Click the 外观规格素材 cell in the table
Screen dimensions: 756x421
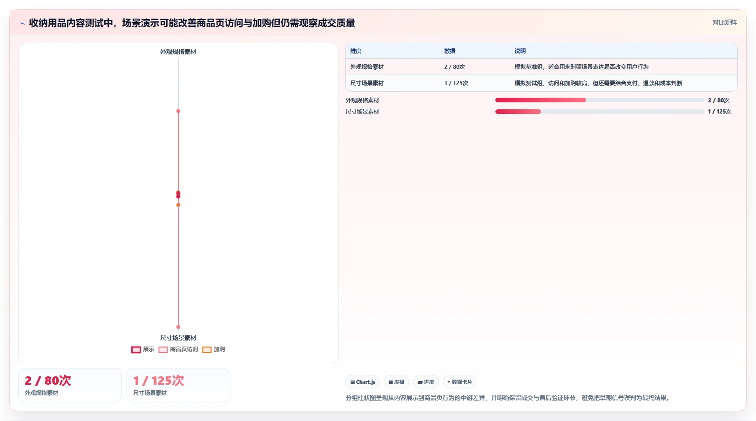click(x=367, y=67)
